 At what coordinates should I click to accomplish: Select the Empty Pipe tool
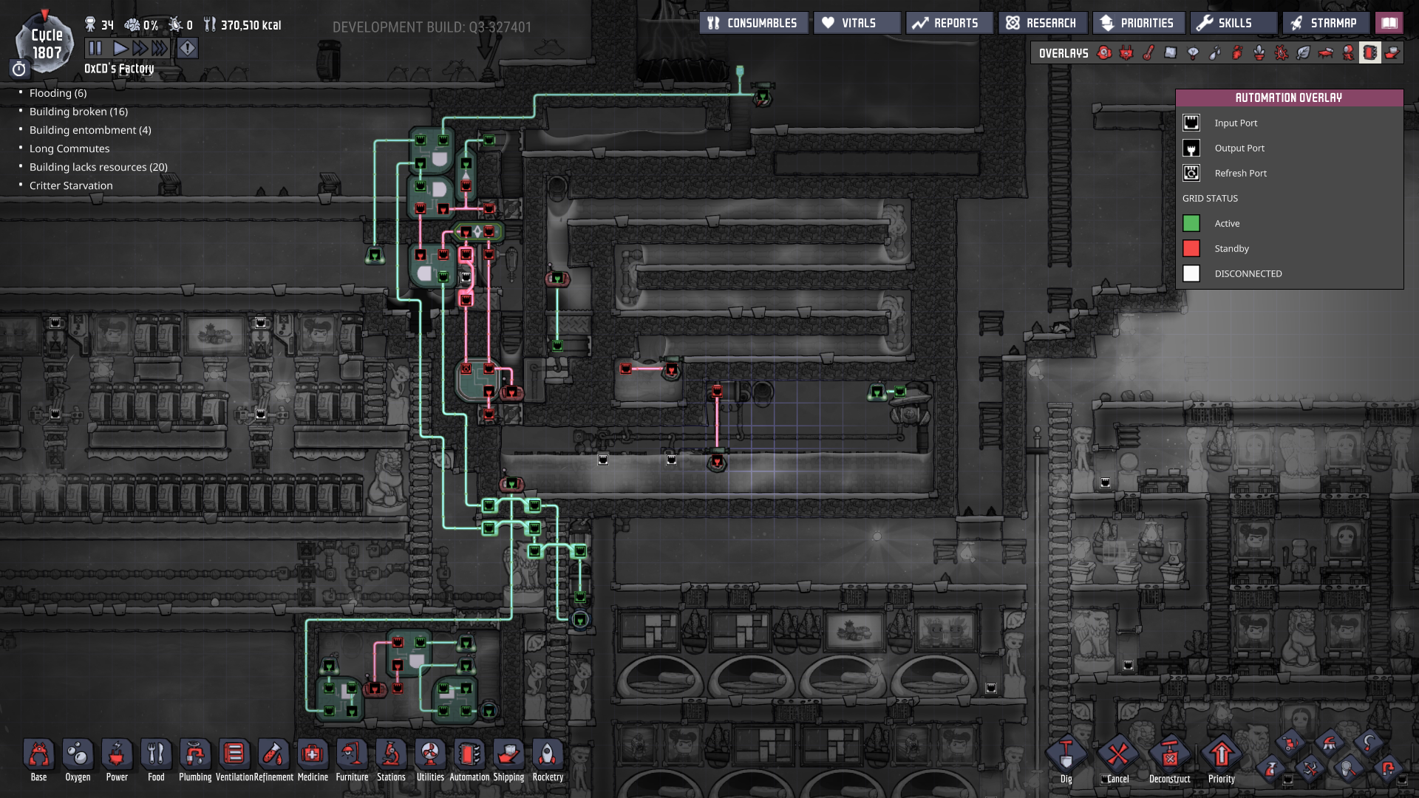pos(1387,768)
